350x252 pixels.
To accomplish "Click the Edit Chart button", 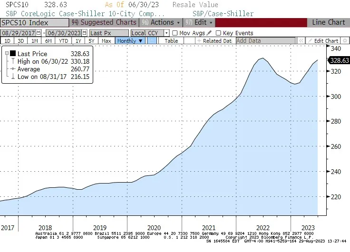I will tap(323, 40).
